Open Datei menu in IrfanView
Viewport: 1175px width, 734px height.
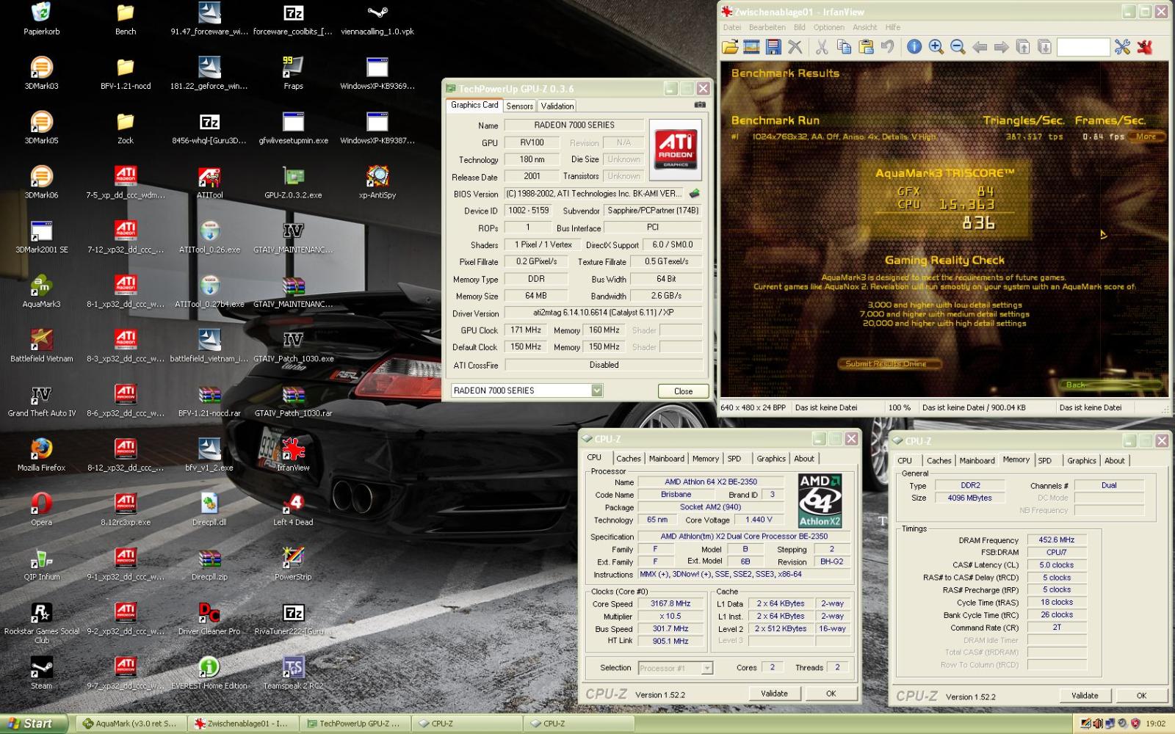coord(731,27)
